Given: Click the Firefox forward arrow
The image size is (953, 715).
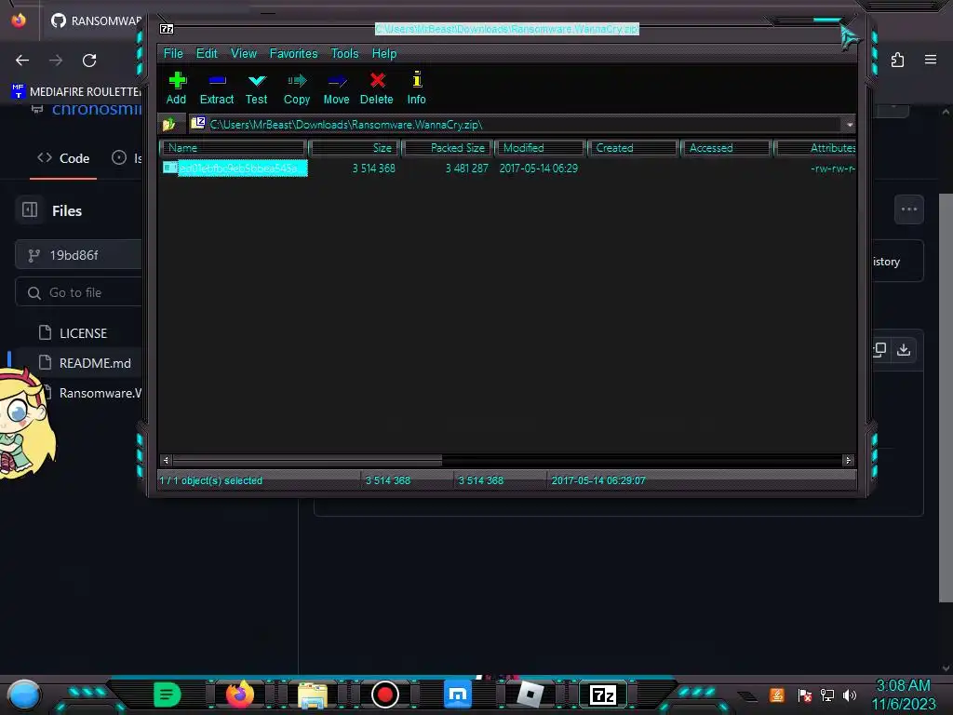Looking at the screenshot, I should [x=56, y=61].
